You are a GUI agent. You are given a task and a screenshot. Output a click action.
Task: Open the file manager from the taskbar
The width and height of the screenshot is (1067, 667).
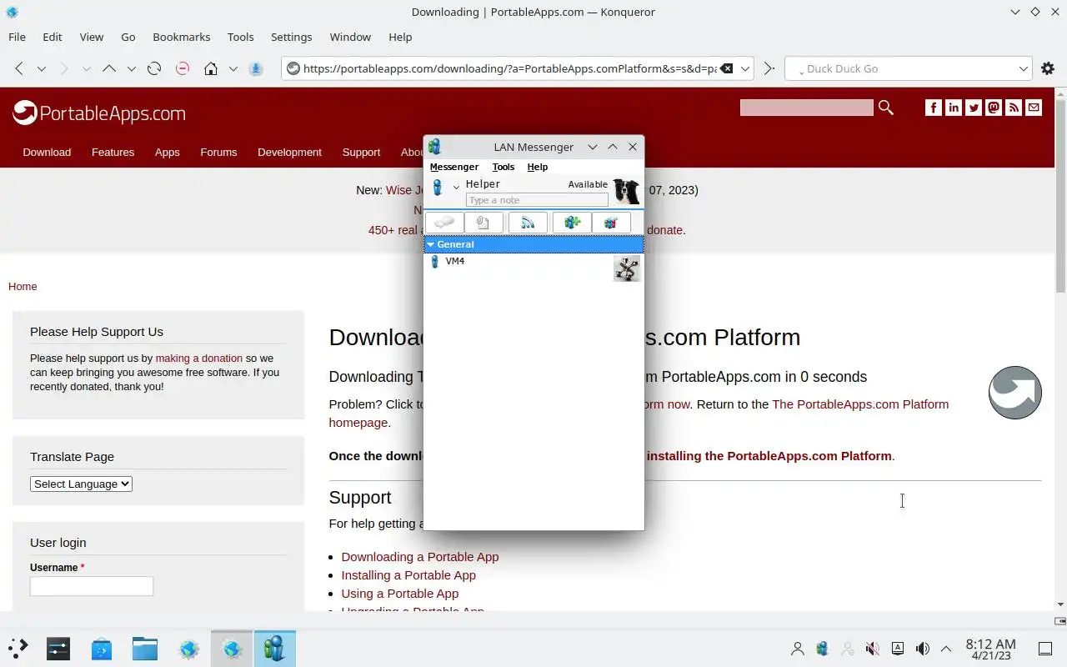pos(145,649)
